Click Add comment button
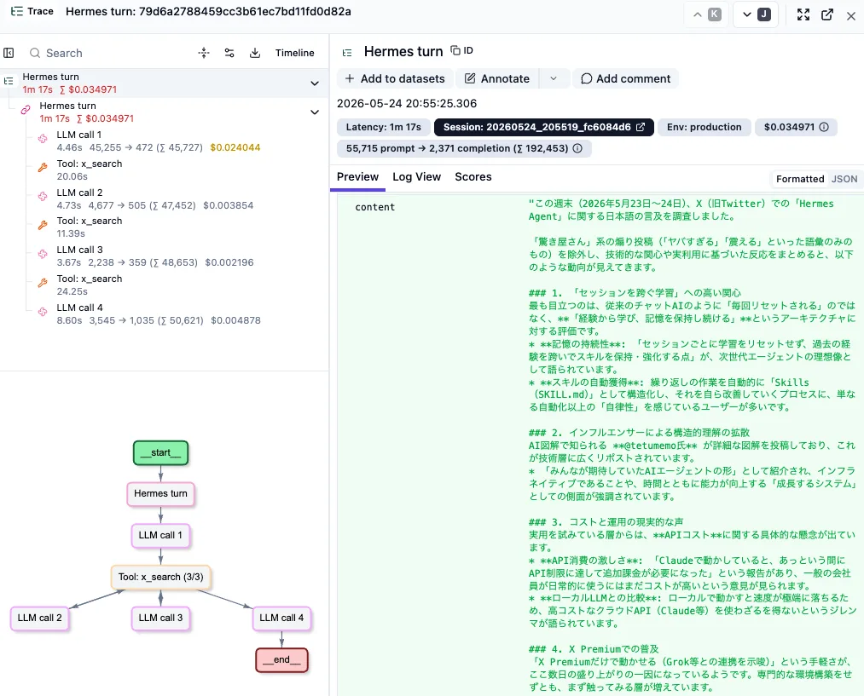Viewport: 864px width, 696px height. click(x=625, y=78)
